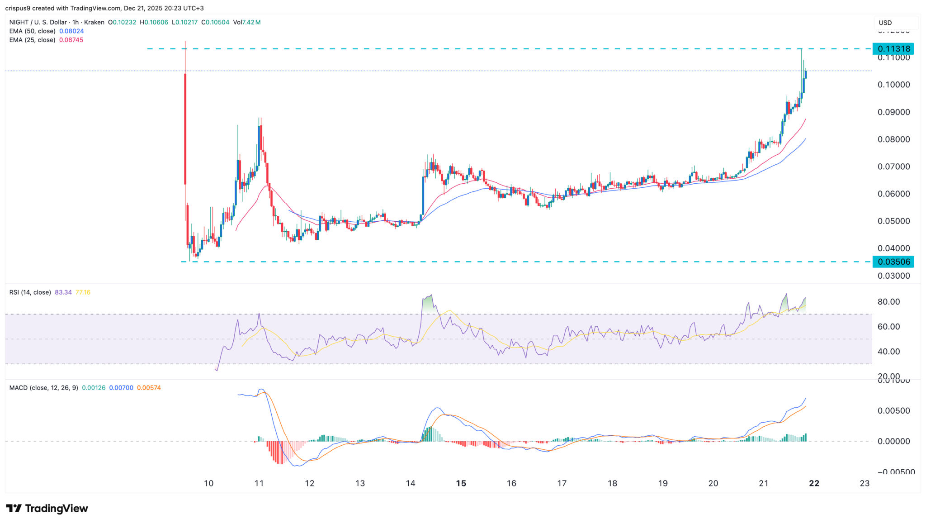
Task: Select the NIGHT / U. S. Dollar symbol title
Action: [x=38, y=22]
